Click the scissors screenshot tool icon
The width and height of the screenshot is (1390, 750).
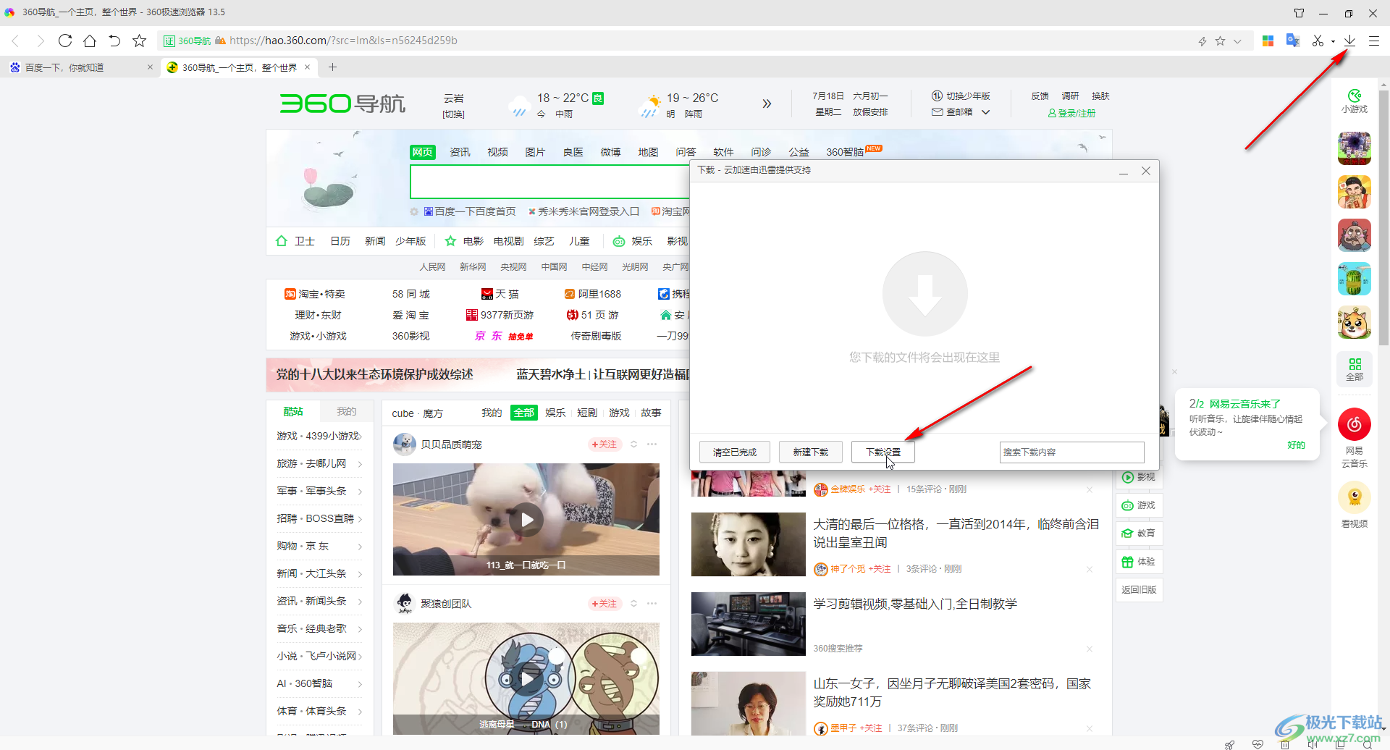pyautogui.click(x=1318, y=41)
